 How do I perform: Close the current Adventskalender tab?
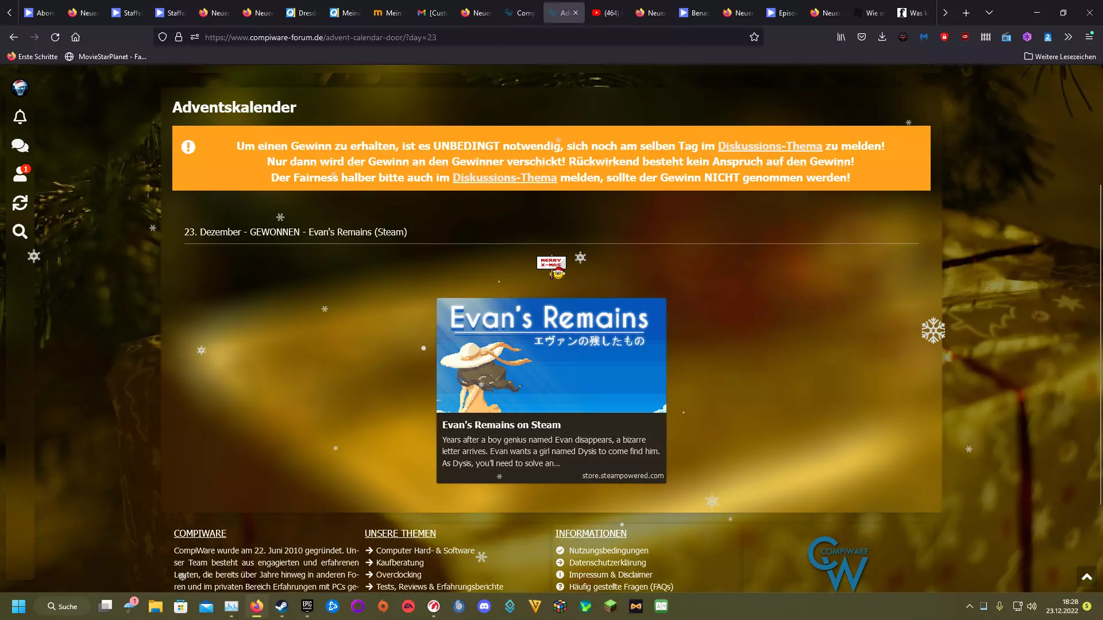click(x=576, y=13)
